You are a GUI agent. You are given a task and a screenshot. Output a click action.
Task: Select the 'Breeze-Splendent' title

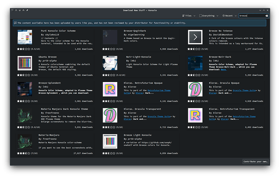pos(50,83)
